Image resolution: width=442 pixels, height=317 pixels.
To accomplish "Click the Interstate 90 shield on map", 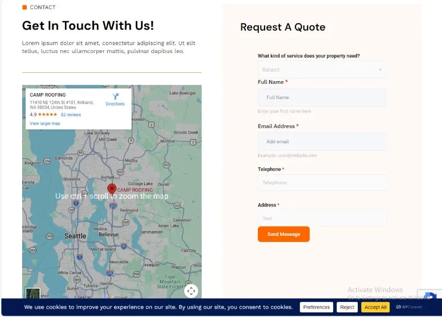I will tap(123, 246).
